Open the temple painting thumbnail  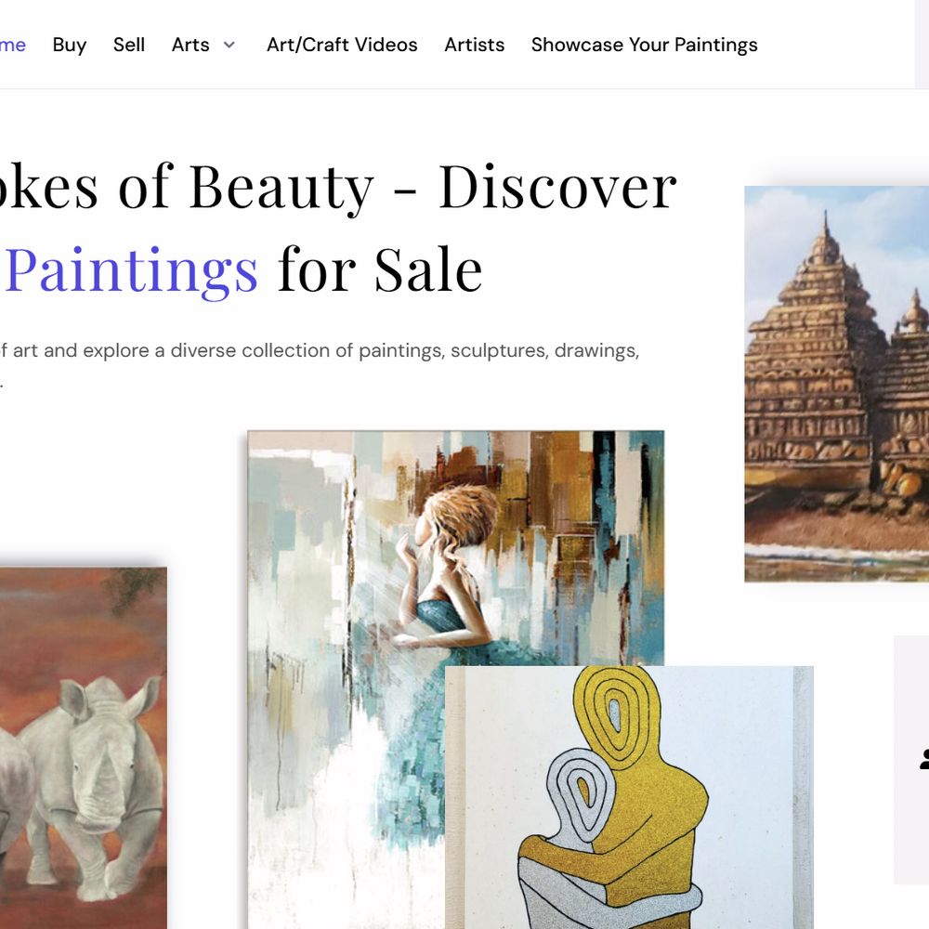[837, 384]
